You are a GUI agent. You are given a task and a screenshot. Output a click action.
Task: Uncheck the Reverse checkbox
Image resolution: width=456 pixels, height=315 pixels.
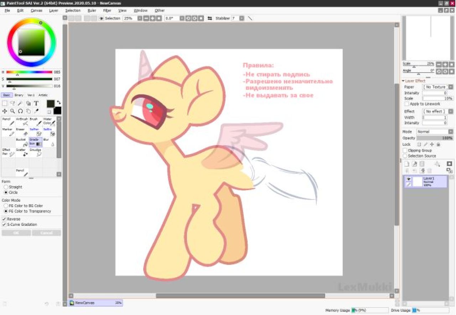click(x=4, y=219)
